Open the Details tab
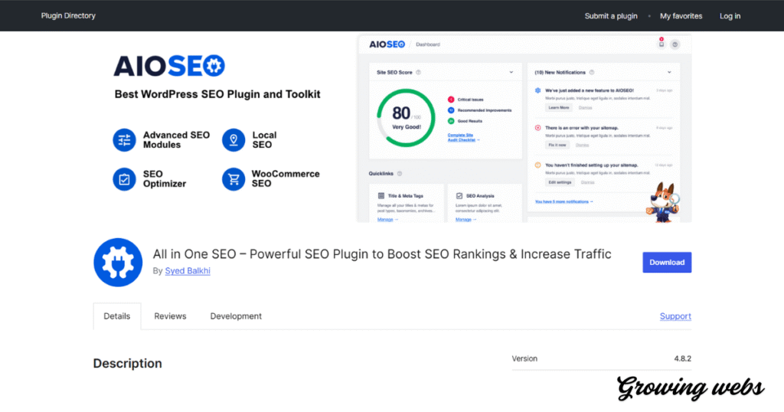784x412 pixels. pyautogui.click(x=117, y=316)
